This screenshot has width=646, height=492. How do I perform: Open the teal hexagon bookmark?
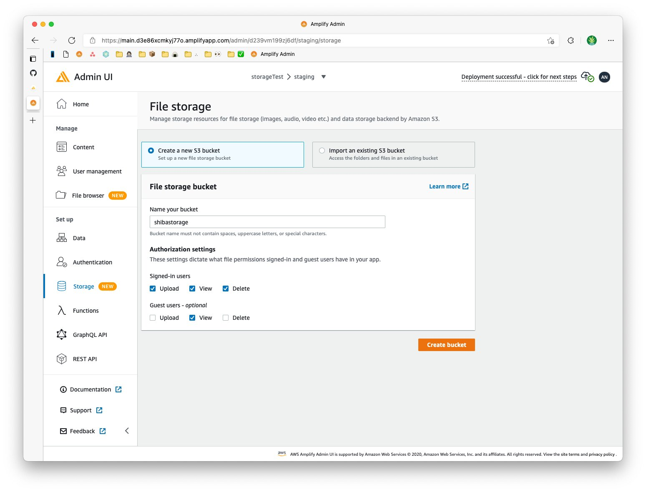pyautogui.click(x=106, y=54)
